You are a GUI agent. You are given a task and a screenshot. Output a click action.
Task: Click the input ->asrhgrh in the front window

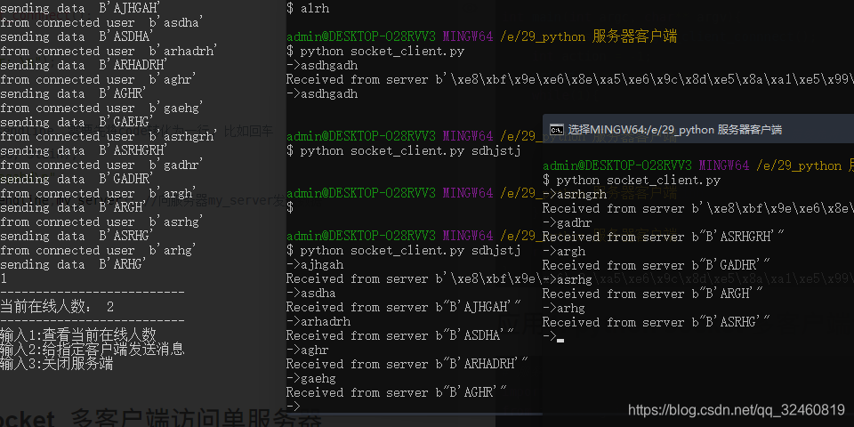(575, 194)
